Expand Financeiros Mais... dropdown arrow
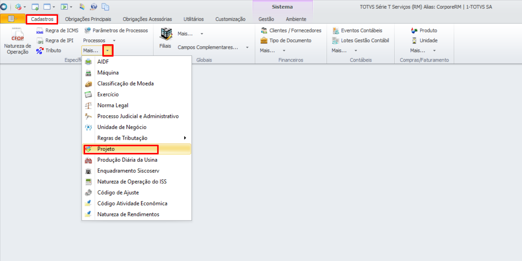522x261 pixels. click(284, 51)
